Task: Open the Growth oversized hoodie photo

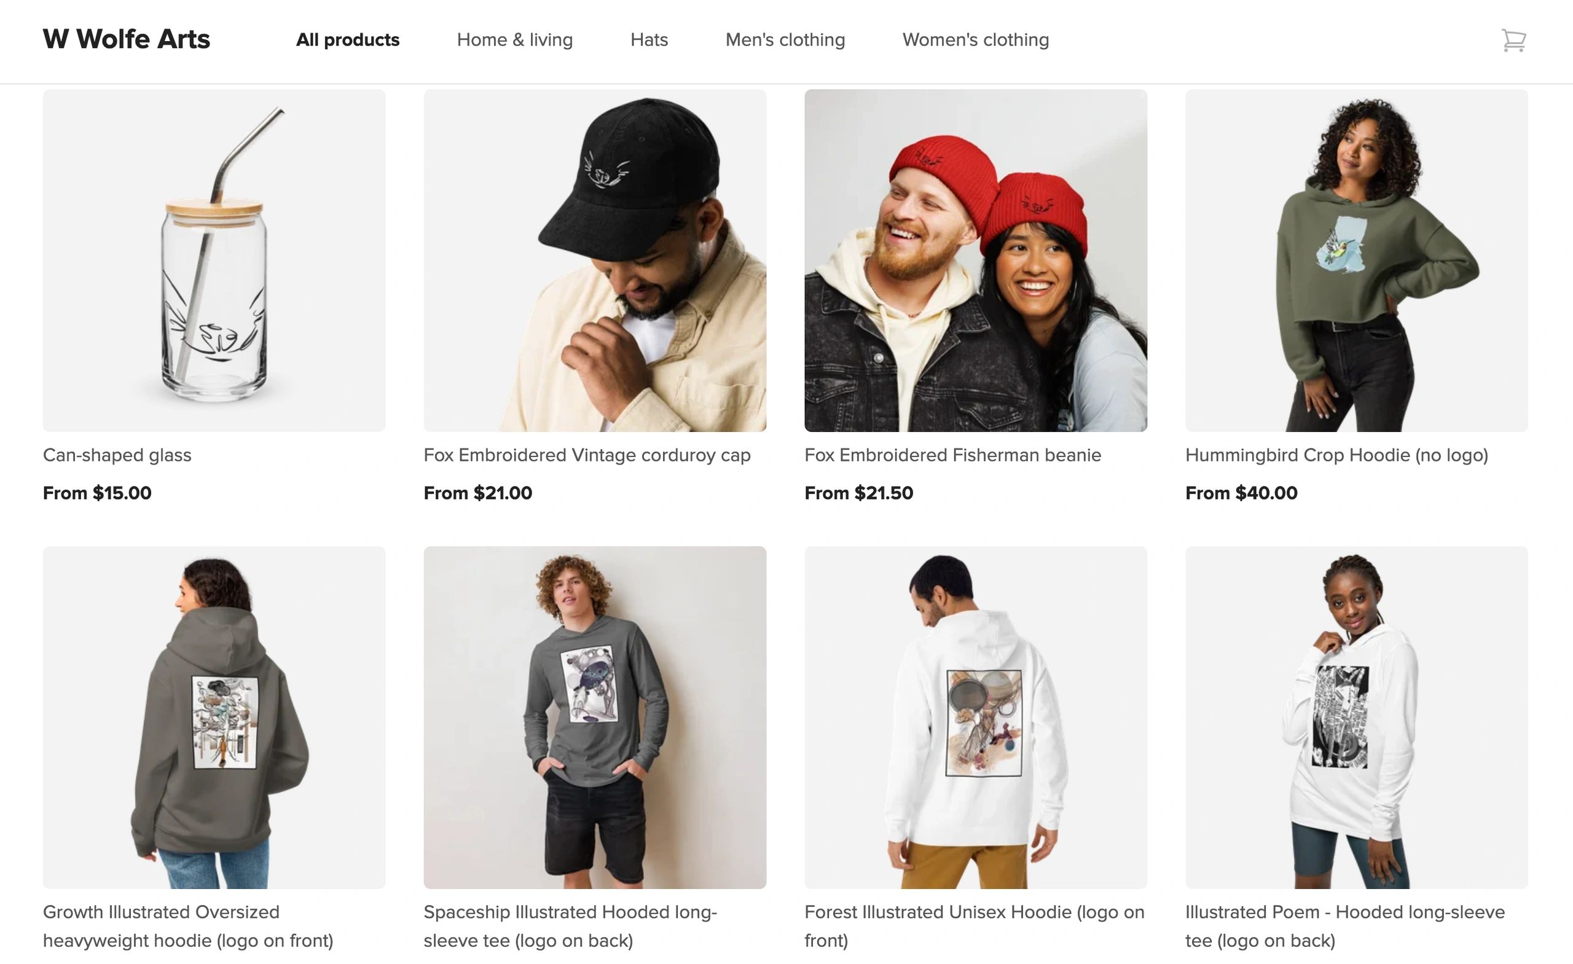Action: (214, 717)
